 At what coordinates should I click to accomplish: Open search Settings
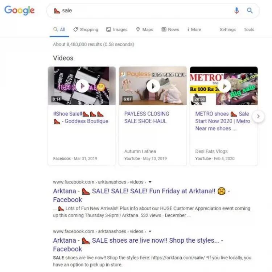(228, 29)
